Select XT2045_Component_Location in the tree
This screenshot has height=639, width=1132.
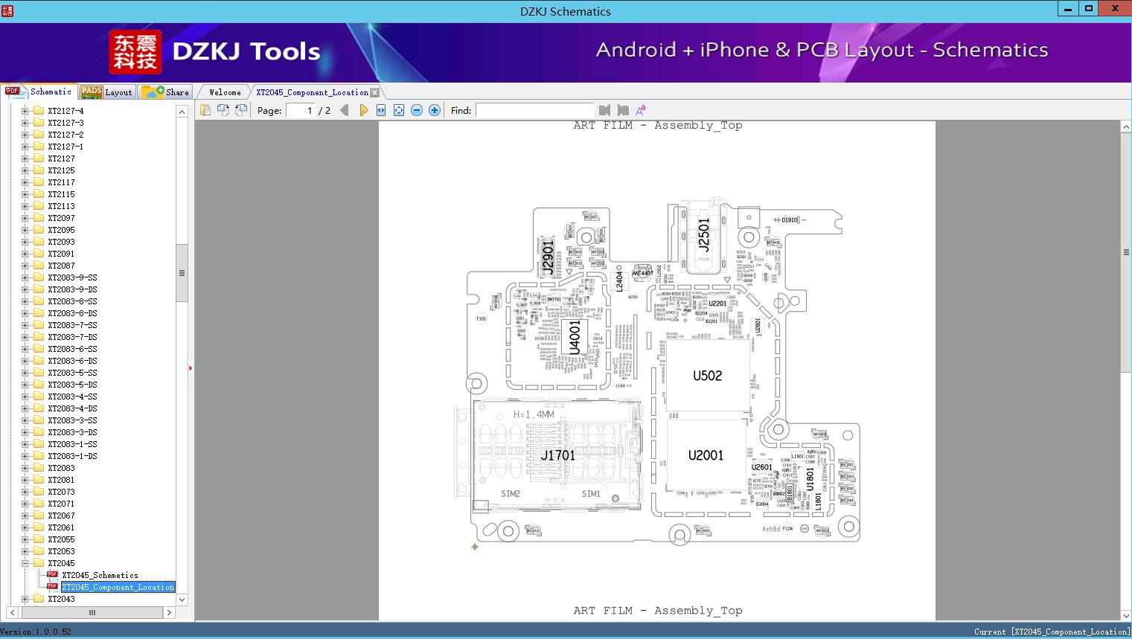coord(118,587)
